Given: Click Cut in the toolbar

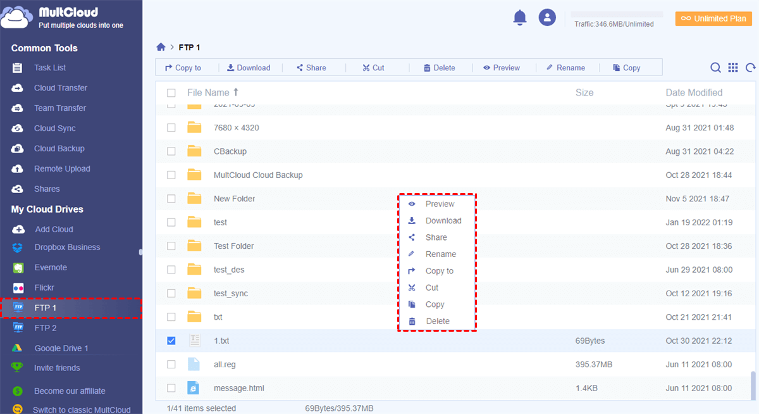Looking at the screenshot, I should pyautogui.click(x=373, y=68).
